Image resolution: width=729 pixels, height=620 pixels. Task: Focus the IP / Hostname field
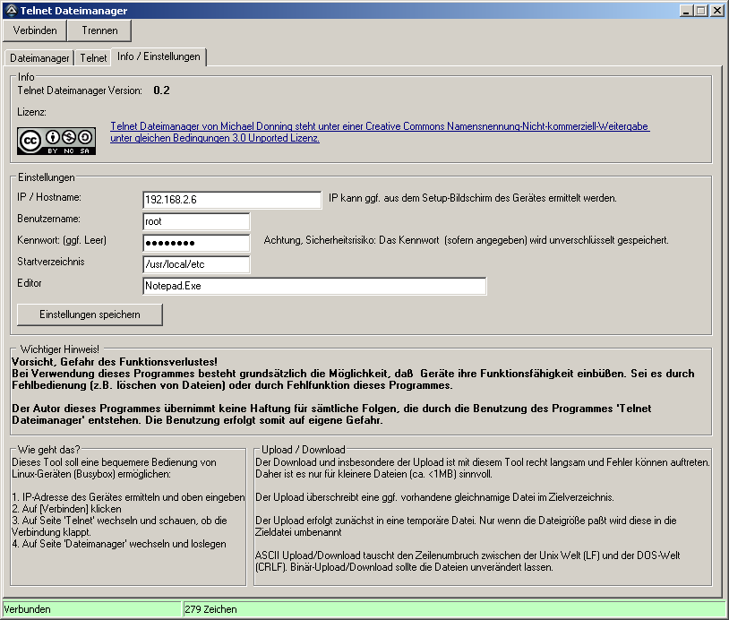click(x=231, y=200)
